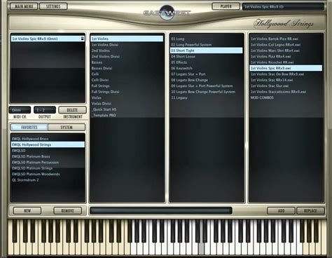332x258 pixels.
Task: Click the New favorites button
Action: (x=27, y=210)
